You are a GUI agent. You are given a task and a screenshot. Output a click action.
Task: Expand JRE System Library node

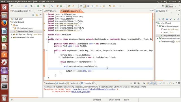click(x=12, y=34)
